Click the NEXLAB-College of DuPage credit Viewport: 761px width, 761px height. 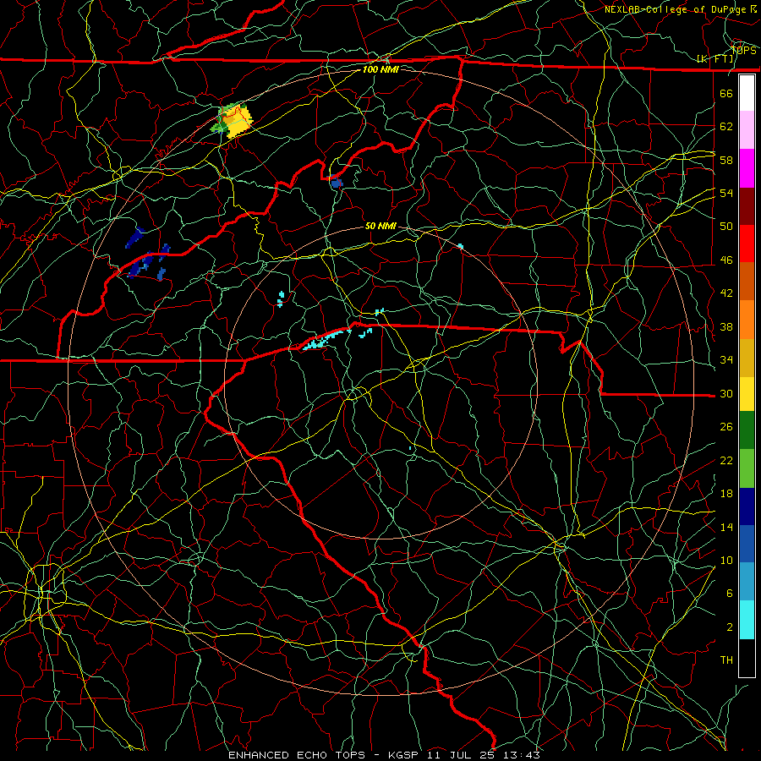pyautogui.click(x=675, y=9)
